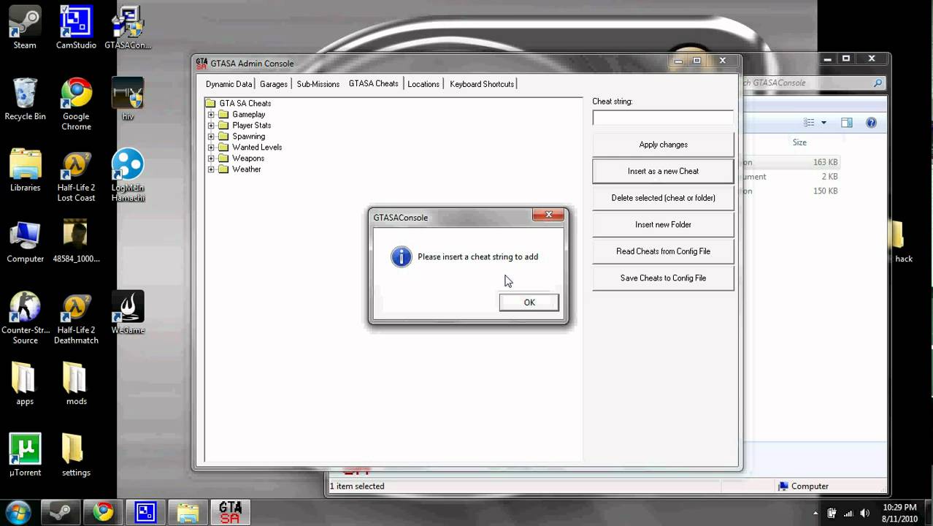The height and width of the screenshot is (526, 933).
Task: Open the Computer desktop icon
Action: pyautogui.click(x=25, y=241)
